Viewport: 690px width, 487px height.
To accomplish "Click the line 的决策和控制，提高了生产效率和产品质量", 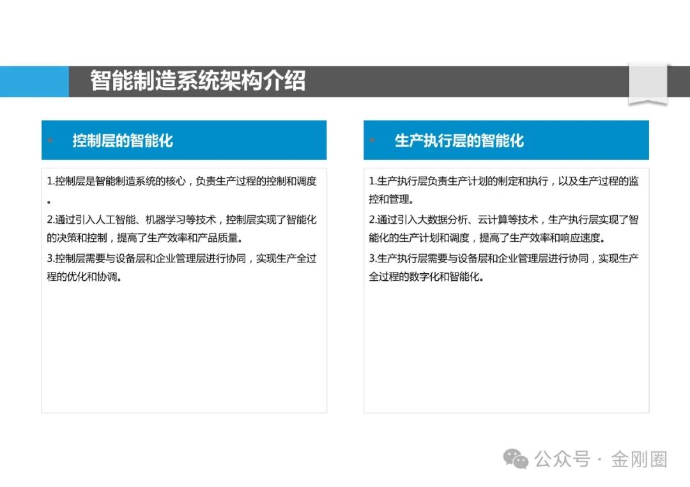I will click(145, 238).
